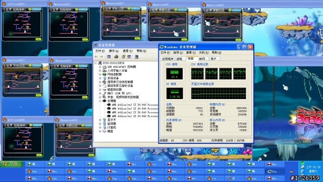323x182 pixels.
Task: Click the printer icon in Device Manager toolbar
Action: coord(116,57)
